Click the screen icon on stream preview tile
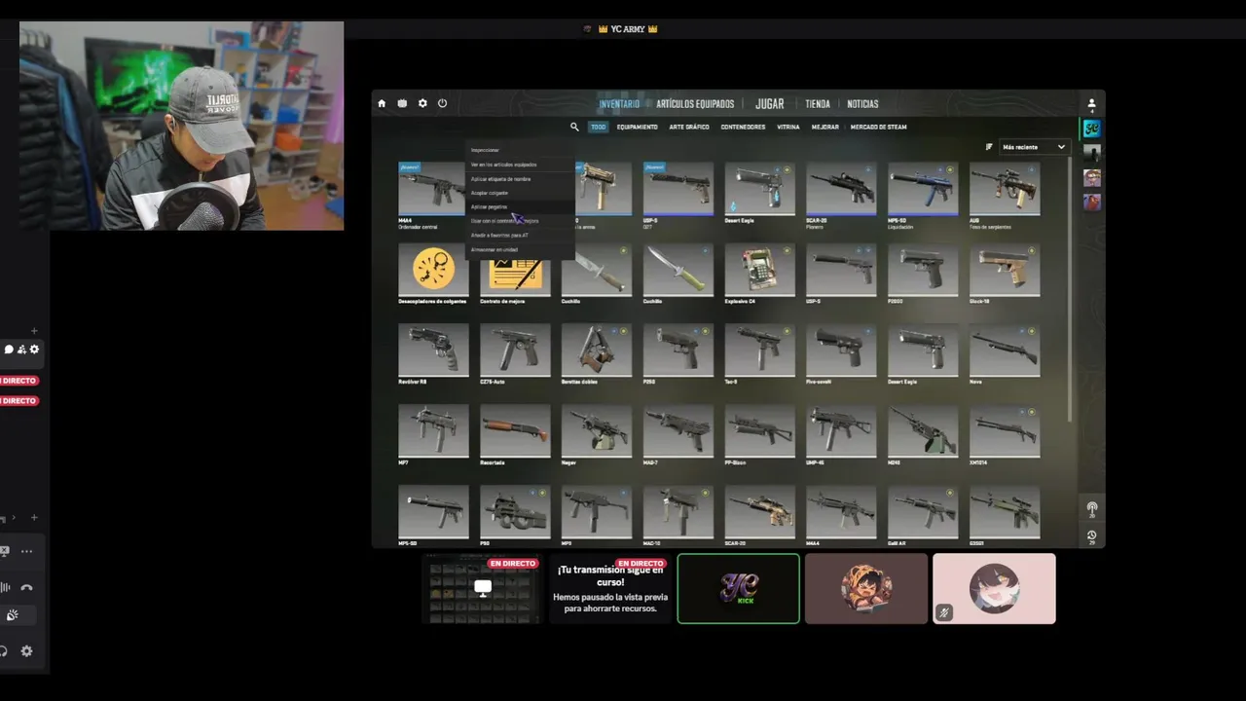 [x=483, y=587]
